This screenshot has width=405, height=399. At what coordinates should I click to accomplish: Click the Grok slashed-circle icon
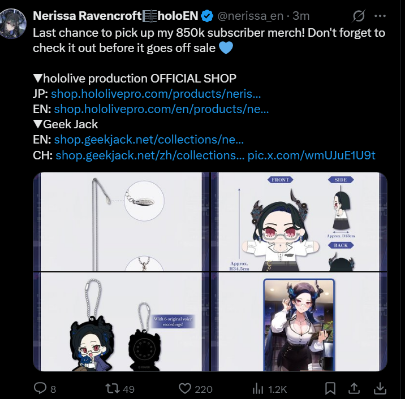(x=359, y=16)
